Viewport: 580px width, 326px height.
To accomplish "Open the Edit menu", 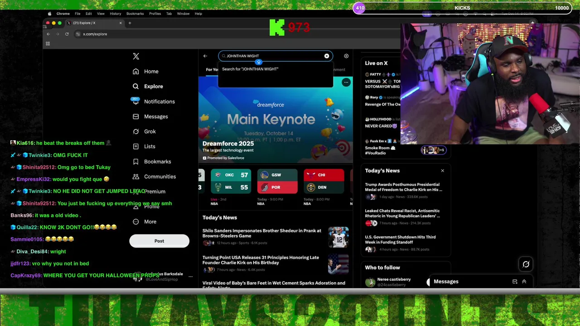I will 89,14.
